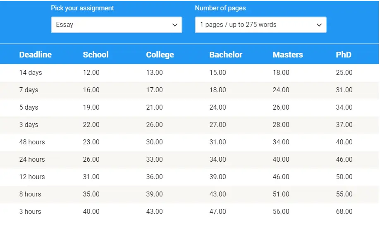Select PhD price 68.00 for 3 hours
Image resolution: width=380 pixels, height=225 pixels.
click(344, 212)
